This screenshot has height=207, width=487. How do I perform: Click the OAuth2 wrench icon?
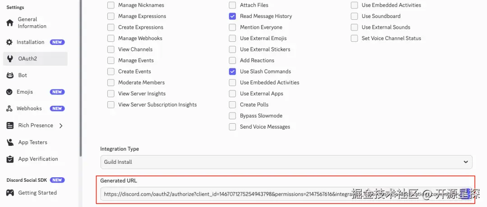[10, 58]
